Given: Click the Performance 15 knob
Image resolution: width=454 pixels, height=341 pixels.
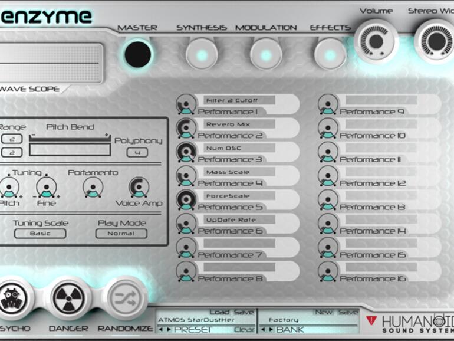Looking at the screenshot, I should pyautogui.click(x=328, y=247).
